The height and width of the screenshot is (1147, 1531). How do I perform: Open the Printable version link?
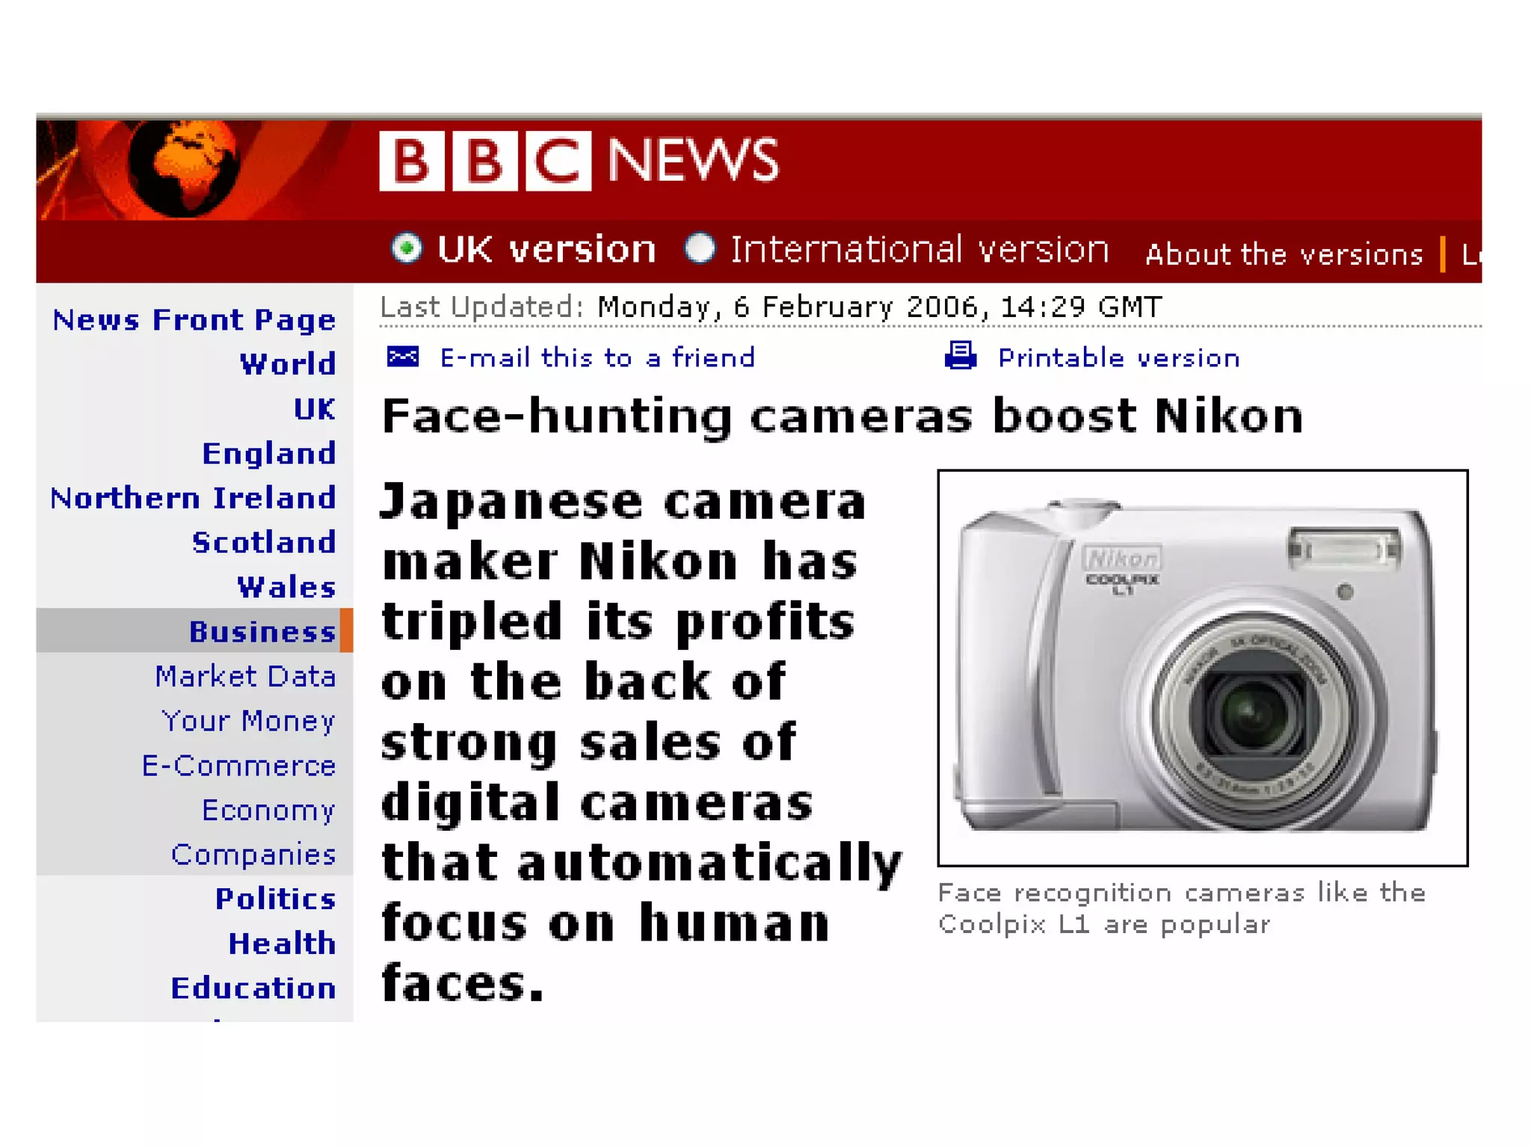(1119, 358)
